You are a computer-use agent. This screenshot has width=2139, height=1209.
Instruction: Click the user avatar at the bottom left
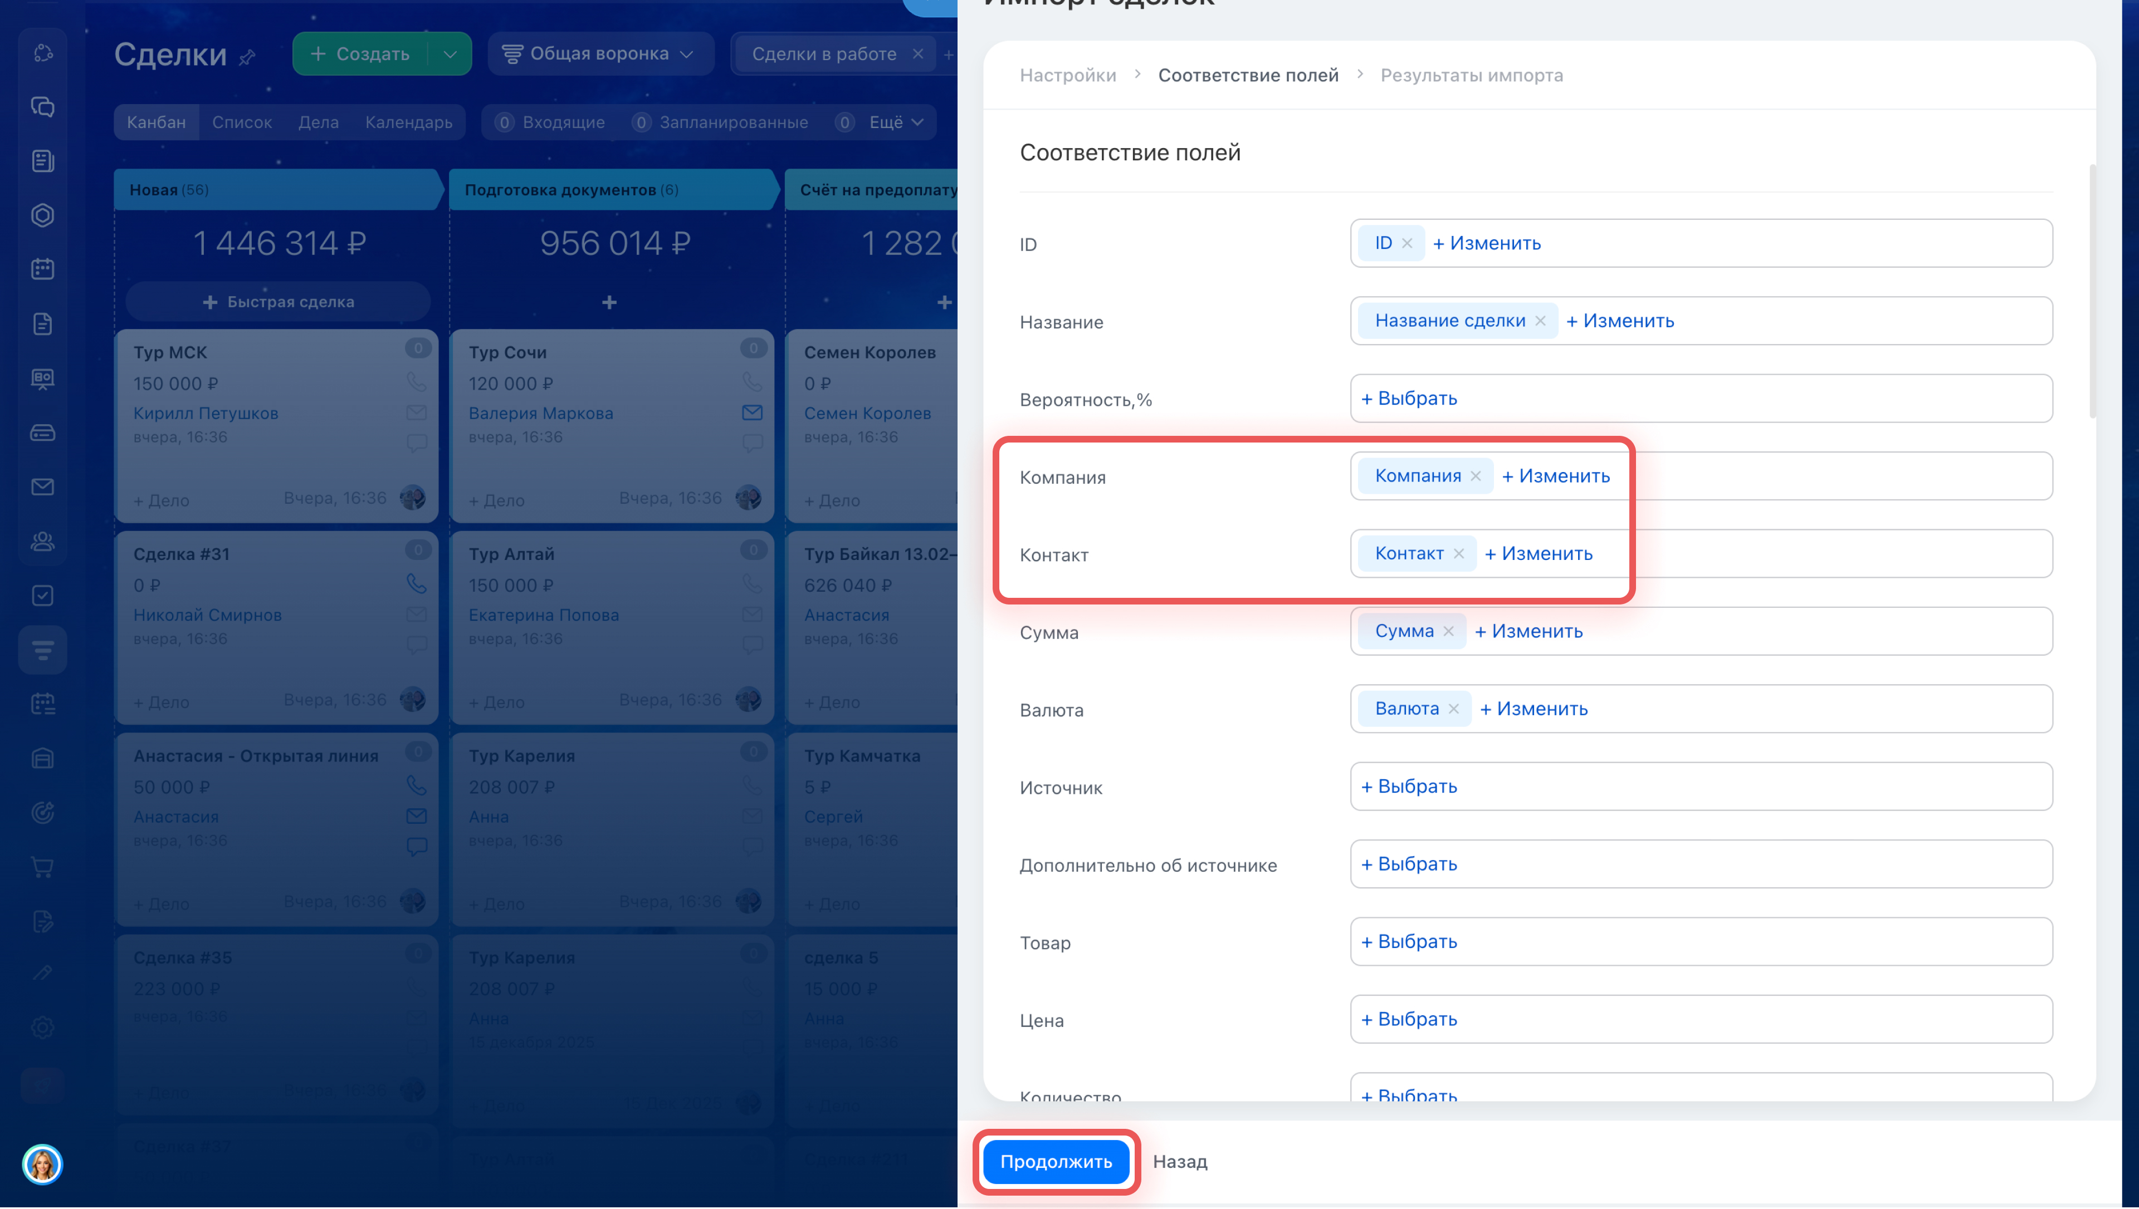pyautogui.click(x=42, y=1164)
